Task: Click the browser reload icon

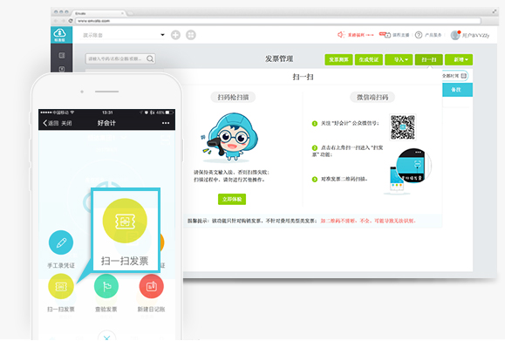Action: pos(70,21)
